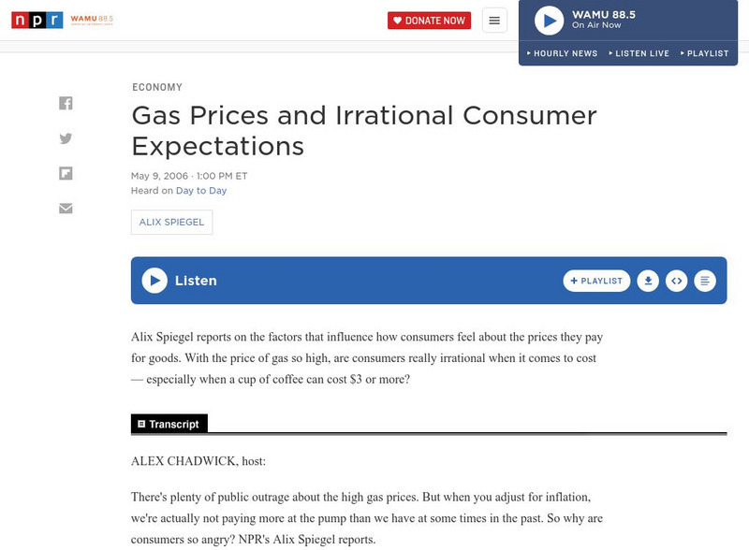Toggle the Transcript section
Image resolution: width=749 pixels, height=550 pixels.
[169, 424]
